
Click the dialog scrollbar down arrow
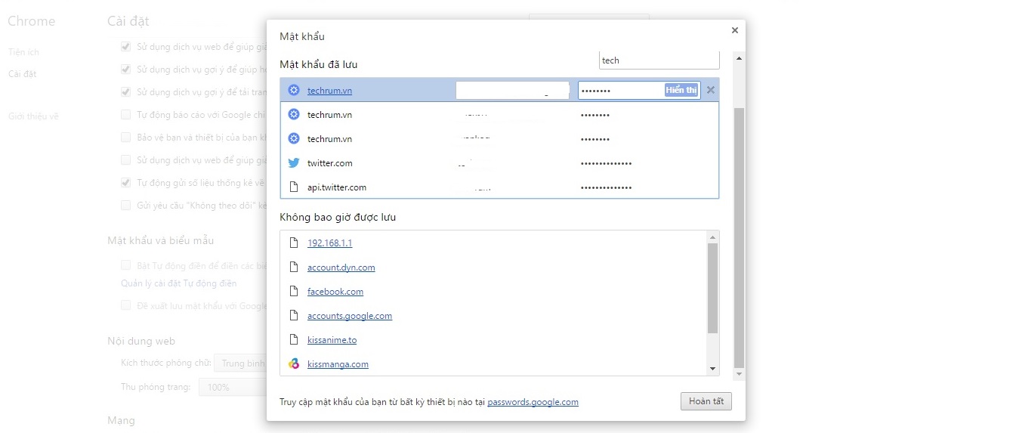click(739, 374)
